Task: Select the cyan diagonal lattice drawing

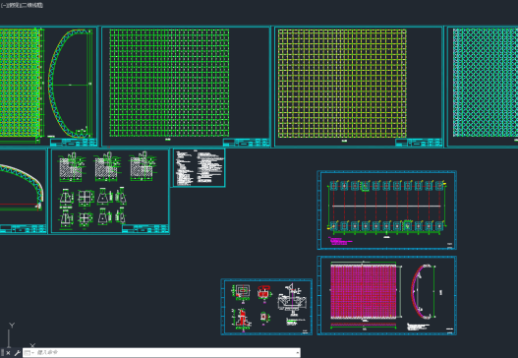Action: click(x=485, y=83)
